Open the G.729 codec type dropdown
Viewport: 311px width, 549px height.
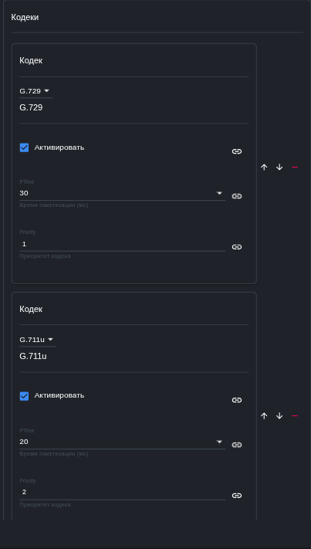click(35, 91)
